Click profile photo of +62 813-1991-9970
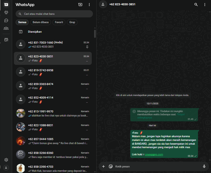Image resolution: width=211 pixels, height=173 pixels. [21, 113]
